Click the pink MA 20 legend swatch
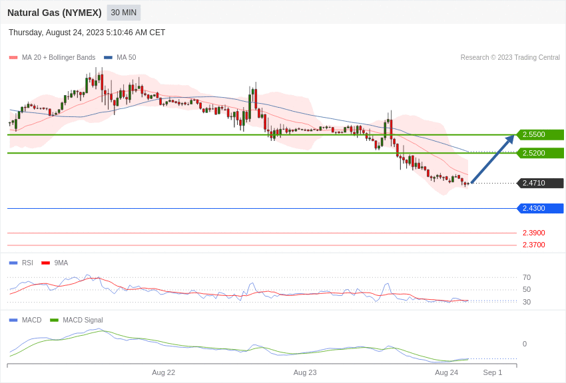This screenshot has height=383, width=566. [13, 58]
